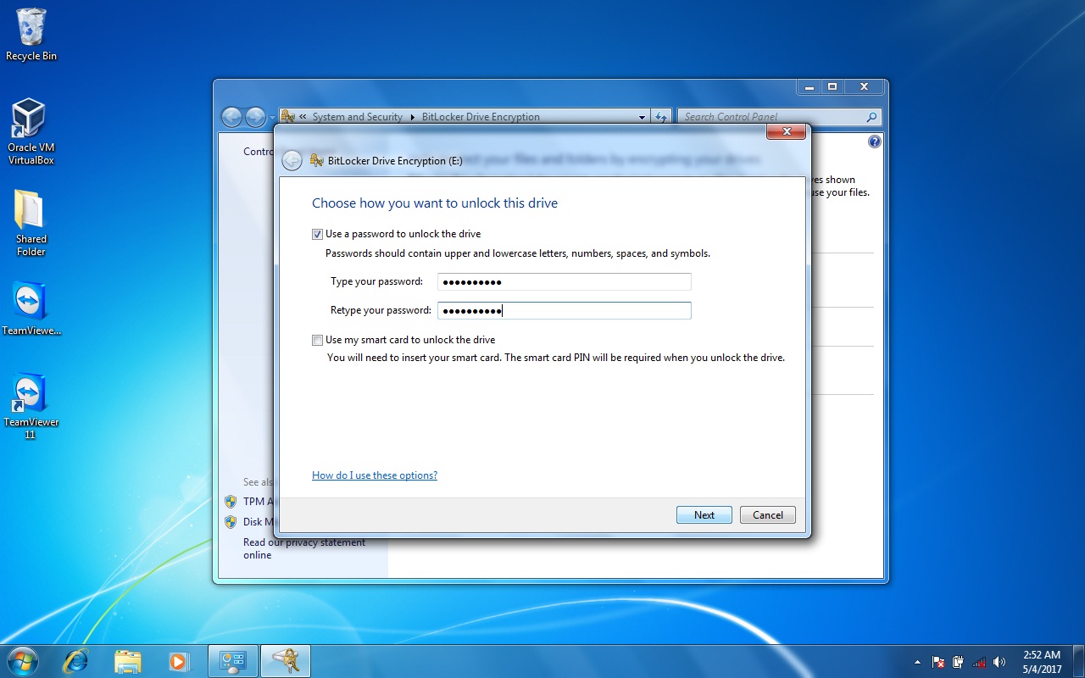Expand arrow after System and Security breadcrumb
Screen dimensions: 1085x678
pyautogui.click(x=413, y=117)
